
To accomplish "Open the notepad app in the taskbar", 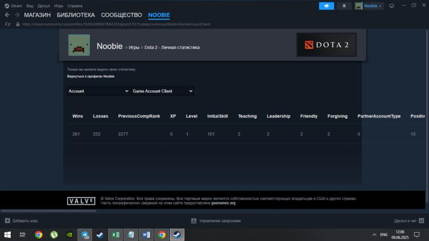I will point(131,234).
